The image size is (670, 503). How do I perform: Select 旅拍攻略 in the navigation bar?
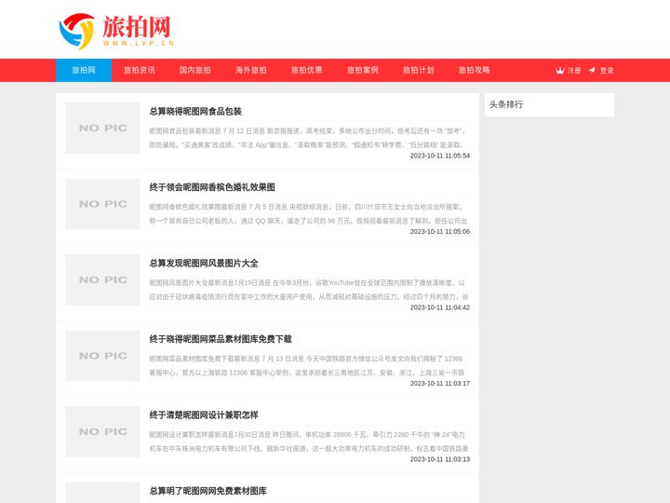[475, 70]
